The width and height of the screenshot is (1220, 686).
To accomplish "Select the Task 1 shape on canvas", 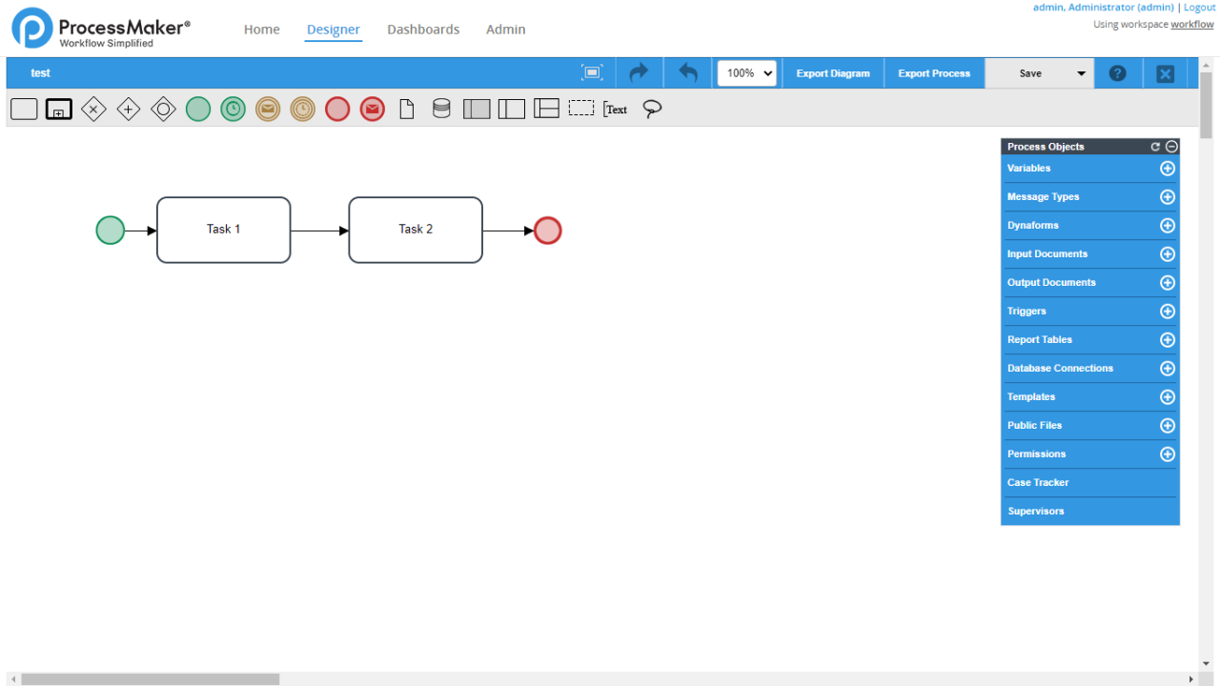I will click(x=224, y=230).
